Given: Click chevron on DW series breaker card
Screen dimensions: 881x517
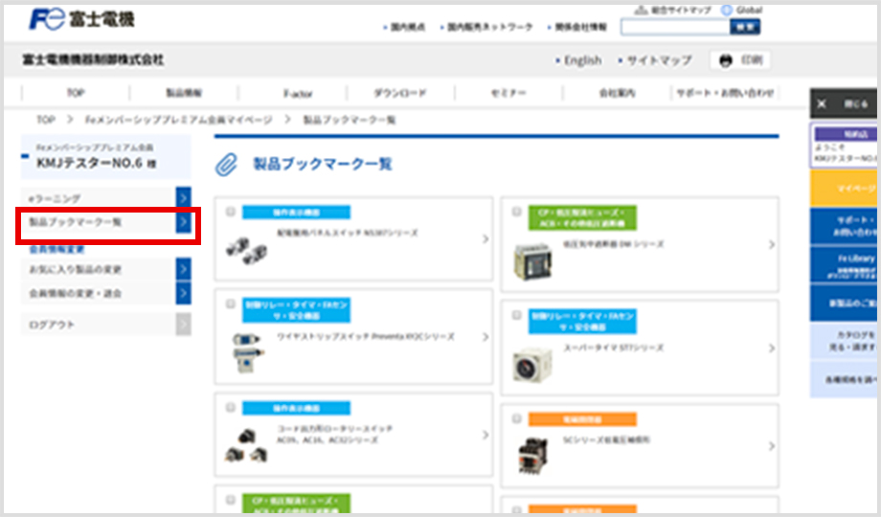Looking at the screenshot, I should [772, 245].
